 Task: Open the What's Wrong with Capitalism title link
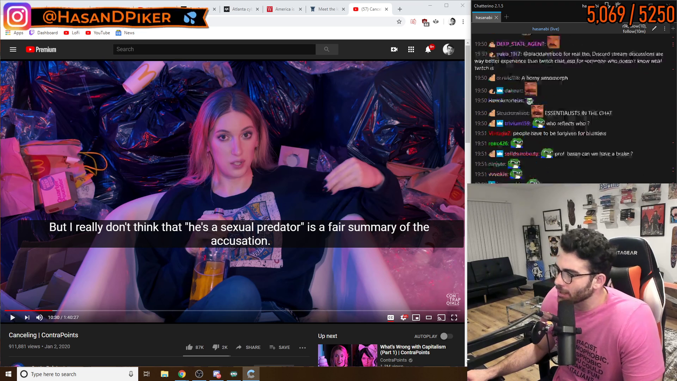coord(413,350)
